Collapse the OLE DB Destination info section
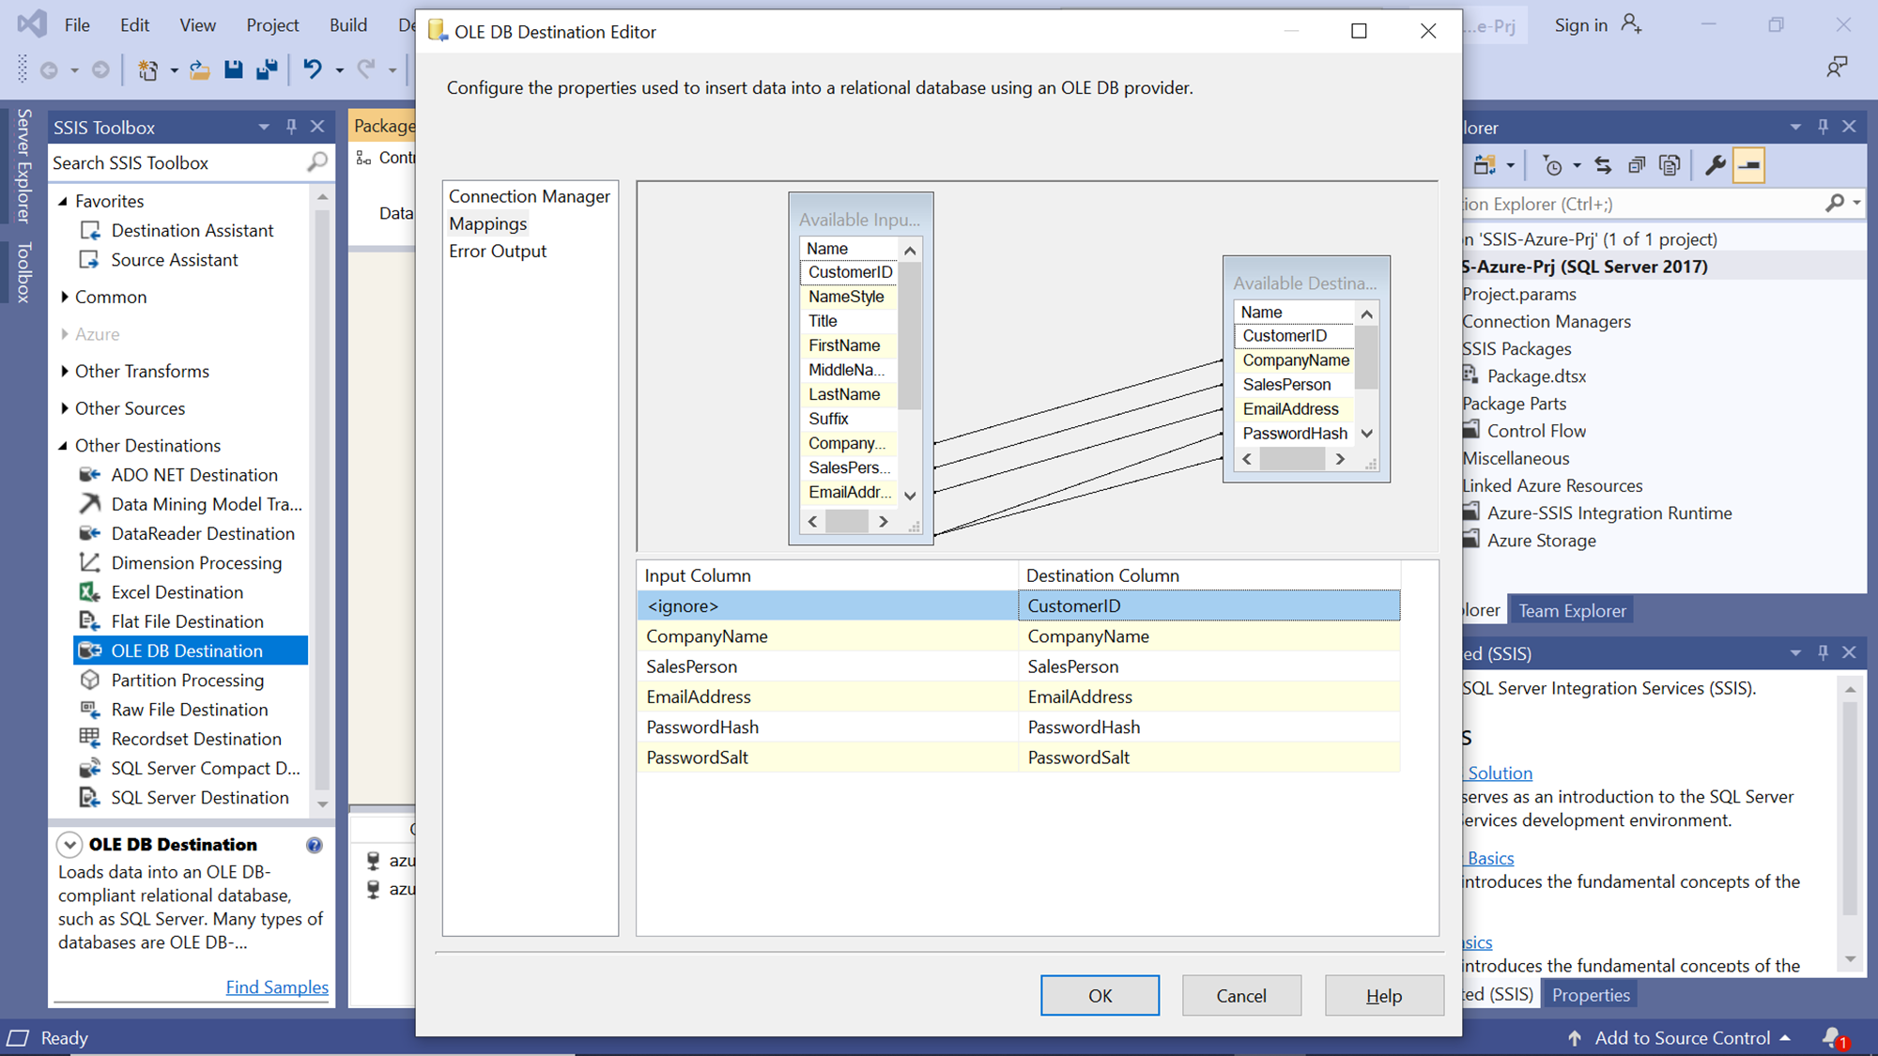The height and width of the screenshot is (1056, 1878). [x=69, y=845]
